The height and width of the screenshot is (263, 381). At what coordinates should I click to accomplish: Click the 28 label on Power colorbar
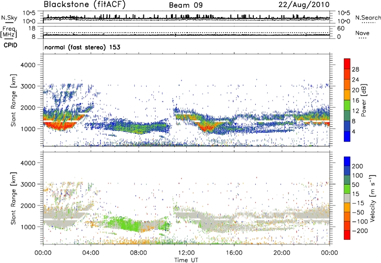coord(355,69)
